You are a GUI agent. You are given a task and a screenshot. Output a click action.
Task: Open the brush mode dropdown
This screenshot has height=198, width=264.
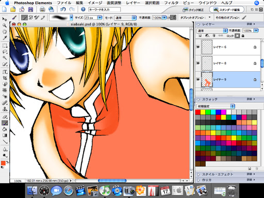coord(125,18)
